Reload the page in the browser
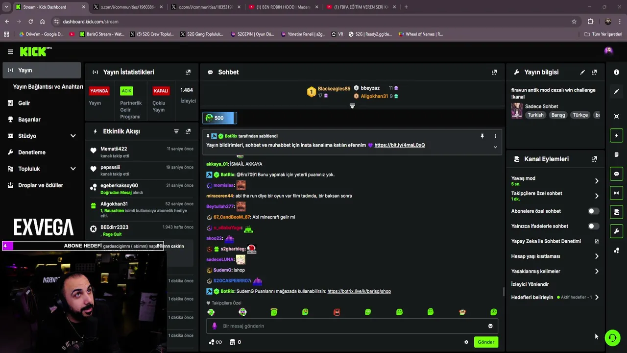Screen dimensions: 627x353 pyautogui.click(x=30, y=22)
